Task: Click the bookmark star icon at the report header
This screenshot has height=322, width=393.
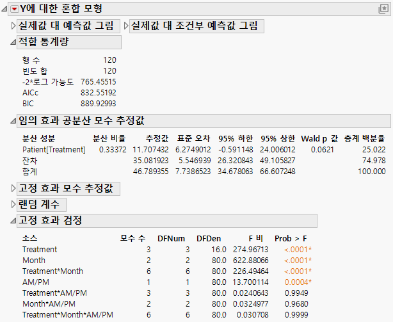Action: point(383,9)
